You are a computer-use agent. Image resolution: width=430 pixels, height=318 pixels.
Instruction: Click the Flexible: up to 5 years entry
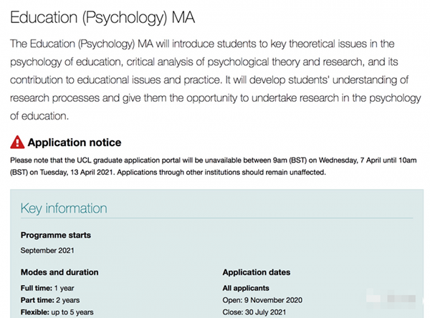57,312
